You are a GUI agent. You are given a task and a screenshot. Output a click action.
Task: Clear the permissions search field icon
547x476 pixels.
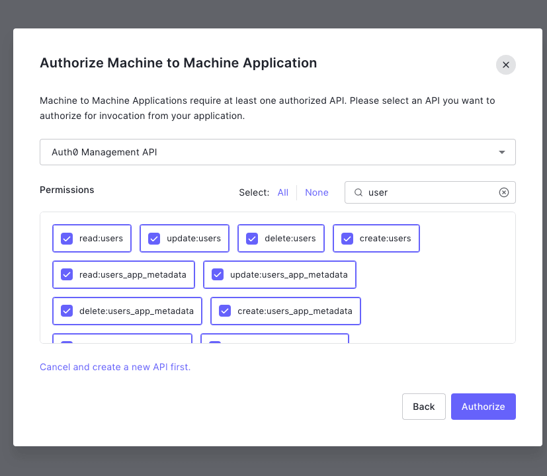tap(504, 192)
